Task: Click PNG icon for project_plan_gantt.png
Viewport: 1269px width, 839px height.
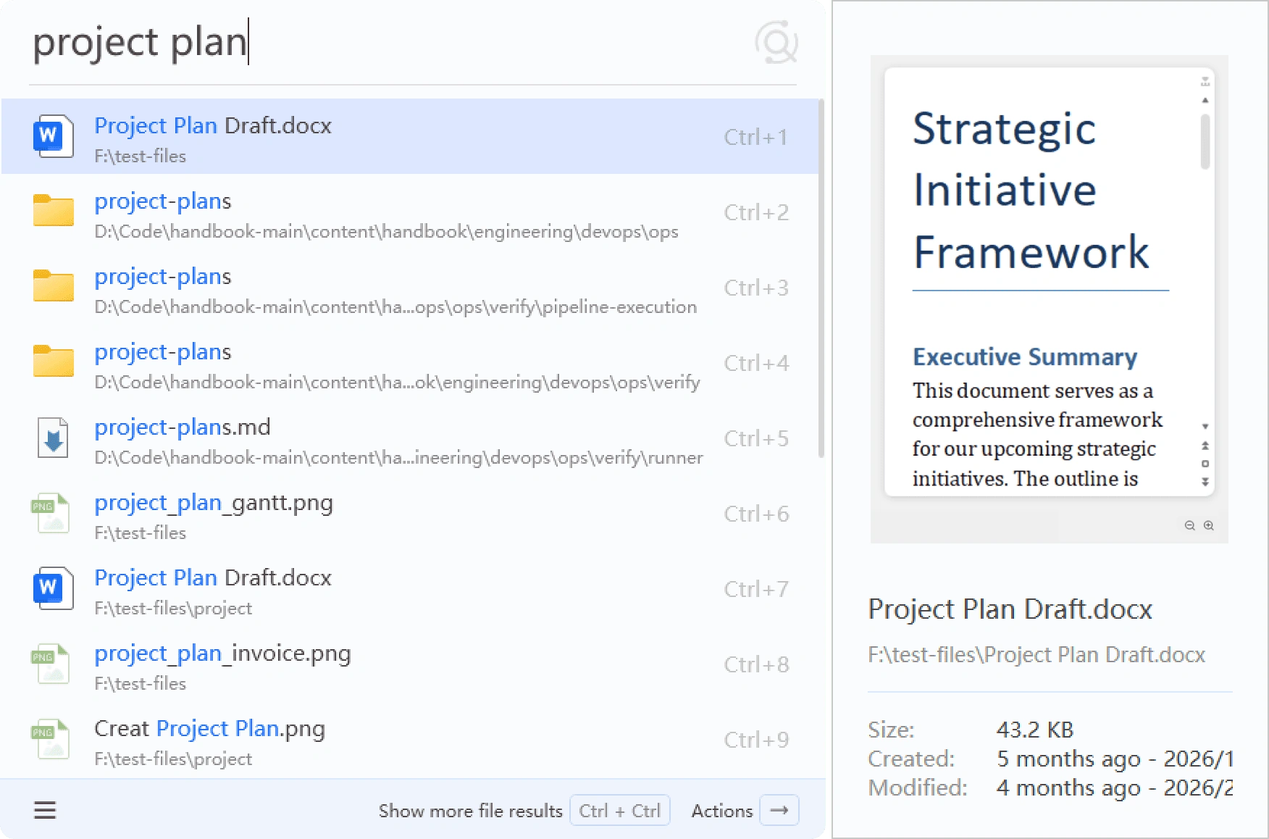Action: (50, 513)
